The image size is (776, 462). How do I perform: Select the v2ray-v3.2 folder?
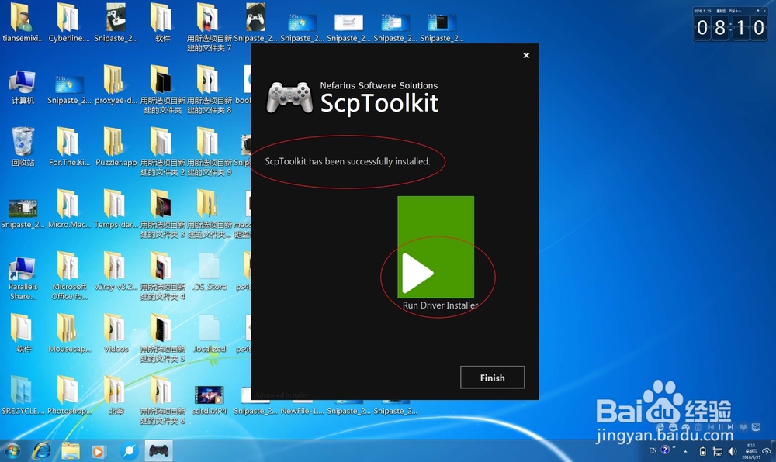(x=116, y=271)
